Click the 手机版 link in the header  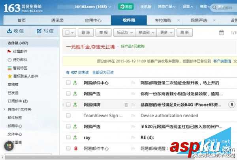tap(146, 7)
